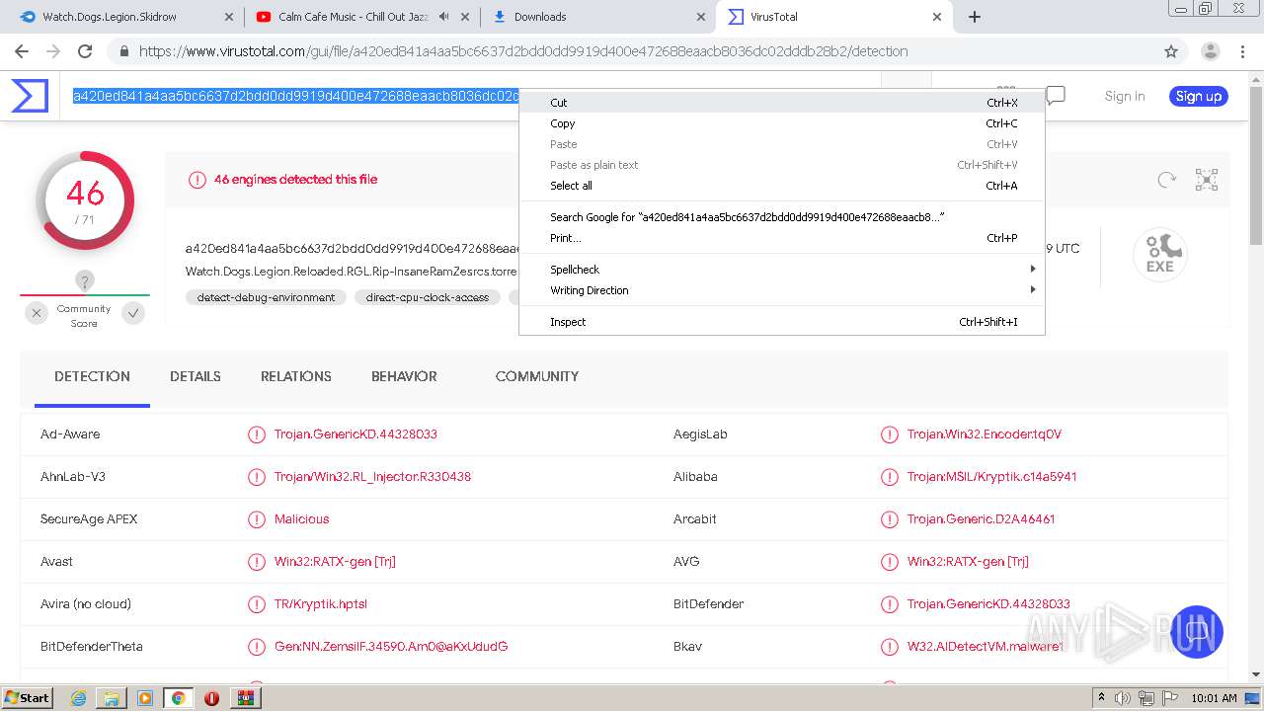This screenshot has width=1264, height=711.
Task: Open the Windows Start menu
Action: click(x=27, y=698)
